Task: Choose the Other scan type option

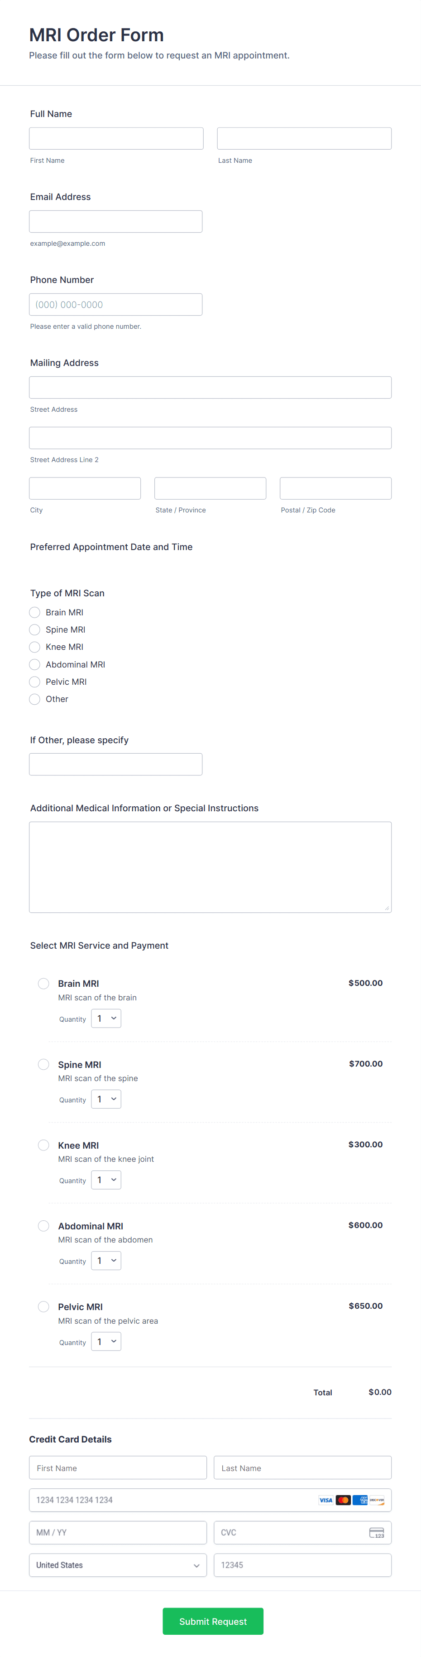Action: pos(34,698)
